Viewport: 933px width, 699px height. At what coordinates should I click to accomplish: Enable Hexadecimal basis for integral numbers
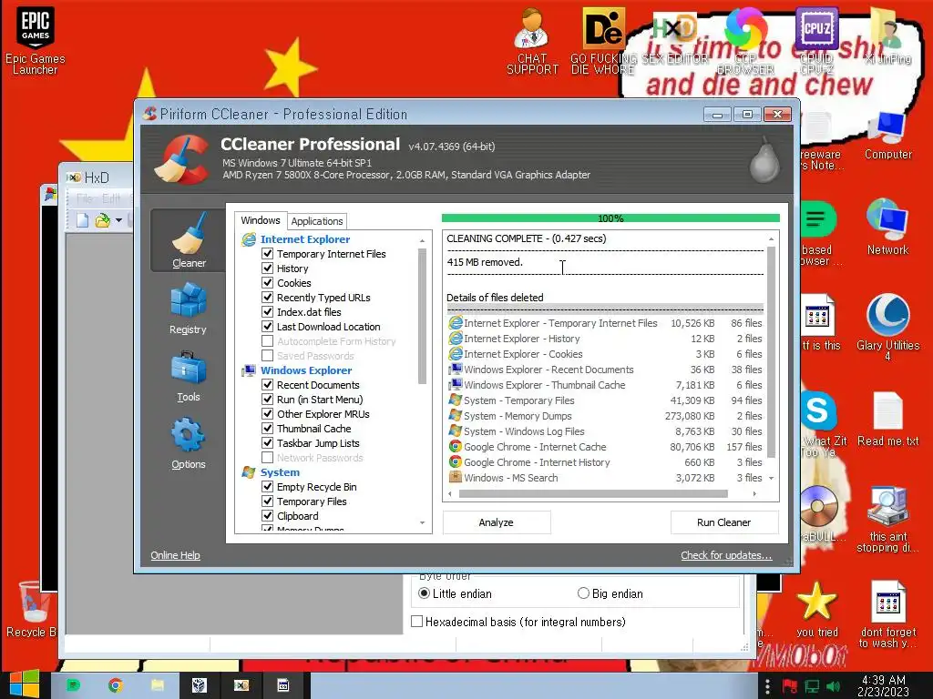tap(417, 622)
